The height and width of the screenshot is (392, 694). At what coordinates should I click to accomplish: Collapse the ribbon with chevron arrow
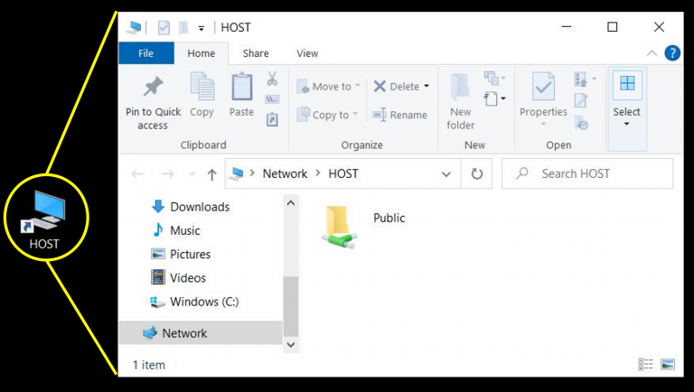(x=652, y=53)
